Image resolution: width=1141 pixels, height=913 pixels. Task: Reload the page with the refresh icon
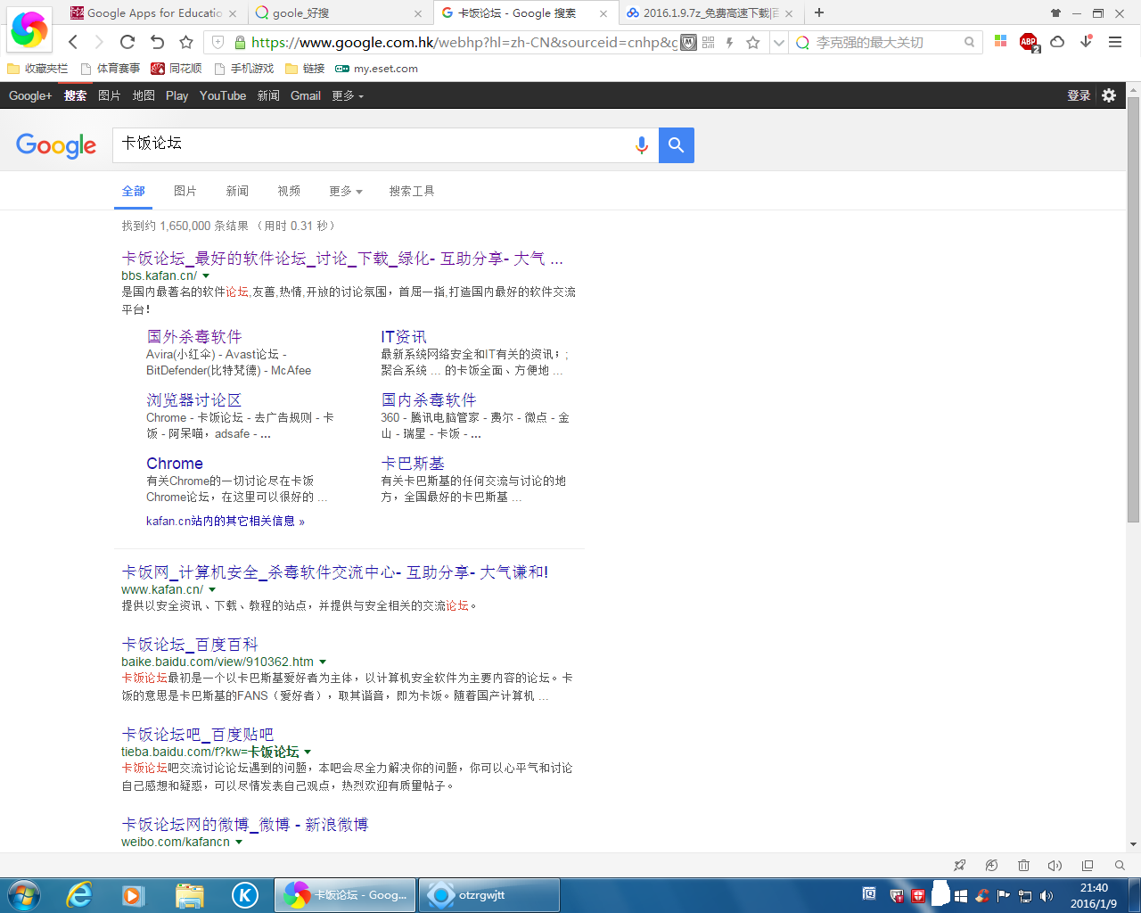point(127,42)
